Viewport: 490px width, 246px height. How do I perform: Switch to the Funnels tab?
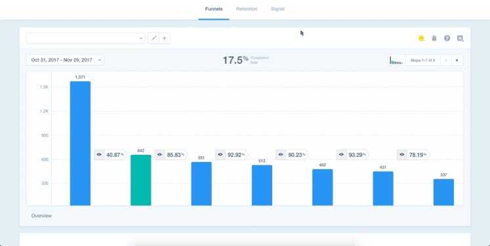point(214,9)
